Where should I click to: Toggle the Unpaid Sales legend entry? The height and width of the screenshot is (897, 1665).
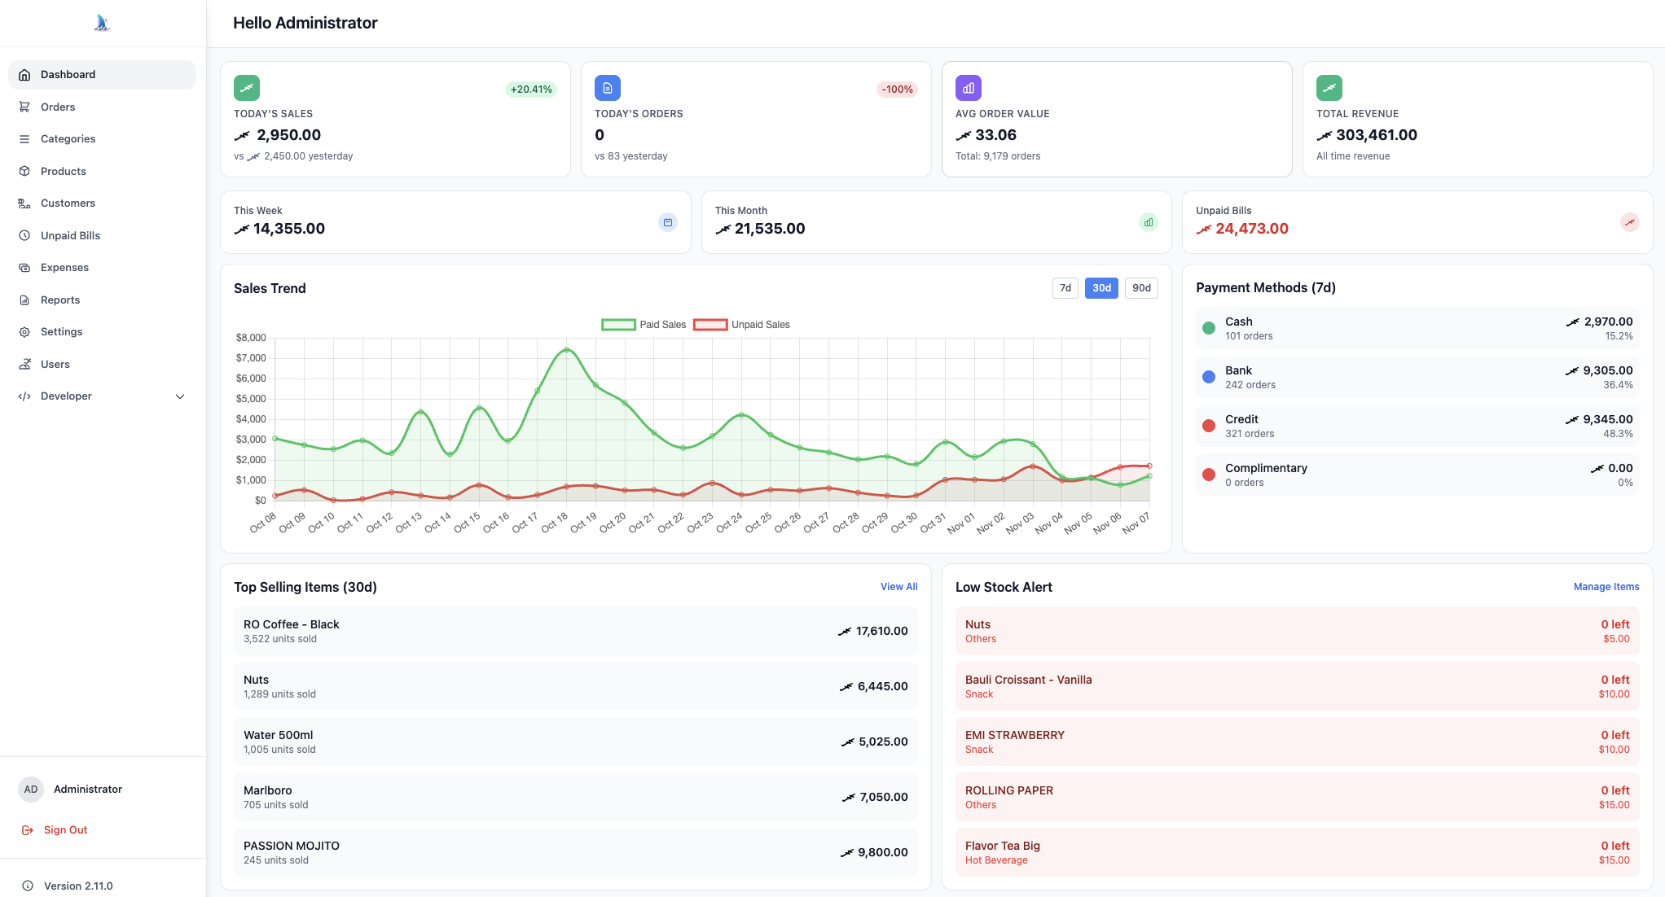click(741, 324)
